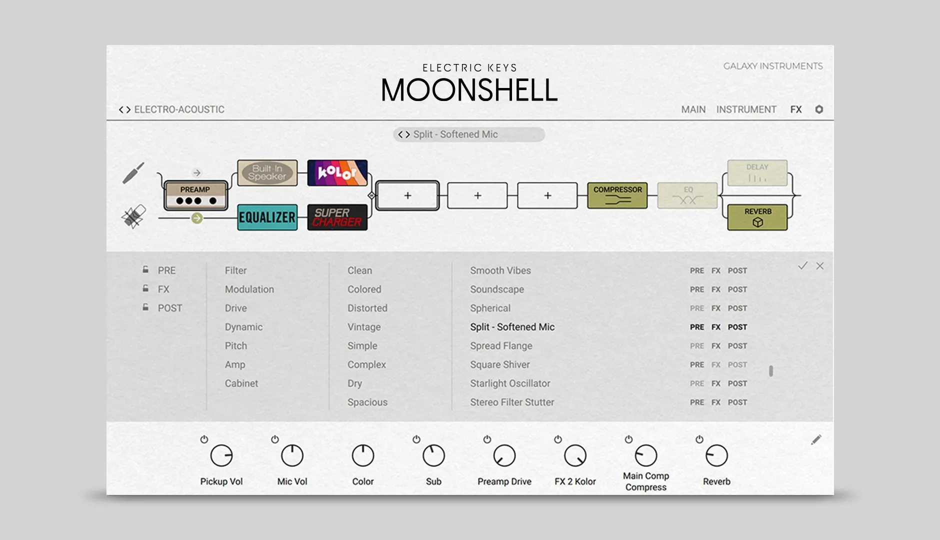Switch to the INSTRUMENT tab
The image size is (940, 540).
click(746, 109)
